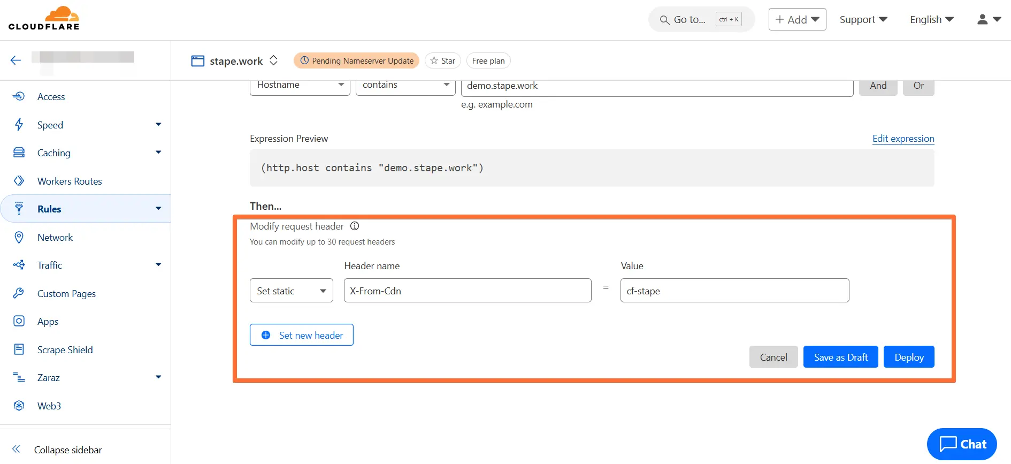
Task: Open the Chat widget
Action: coord(962,444)
